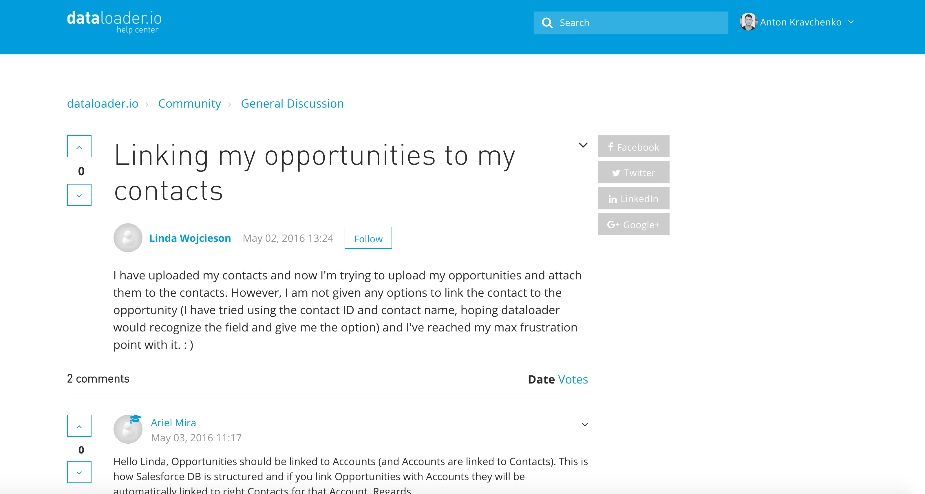Share the post on Facebook
This screenshot has height=494, width=925.
[x=633, y=147]
